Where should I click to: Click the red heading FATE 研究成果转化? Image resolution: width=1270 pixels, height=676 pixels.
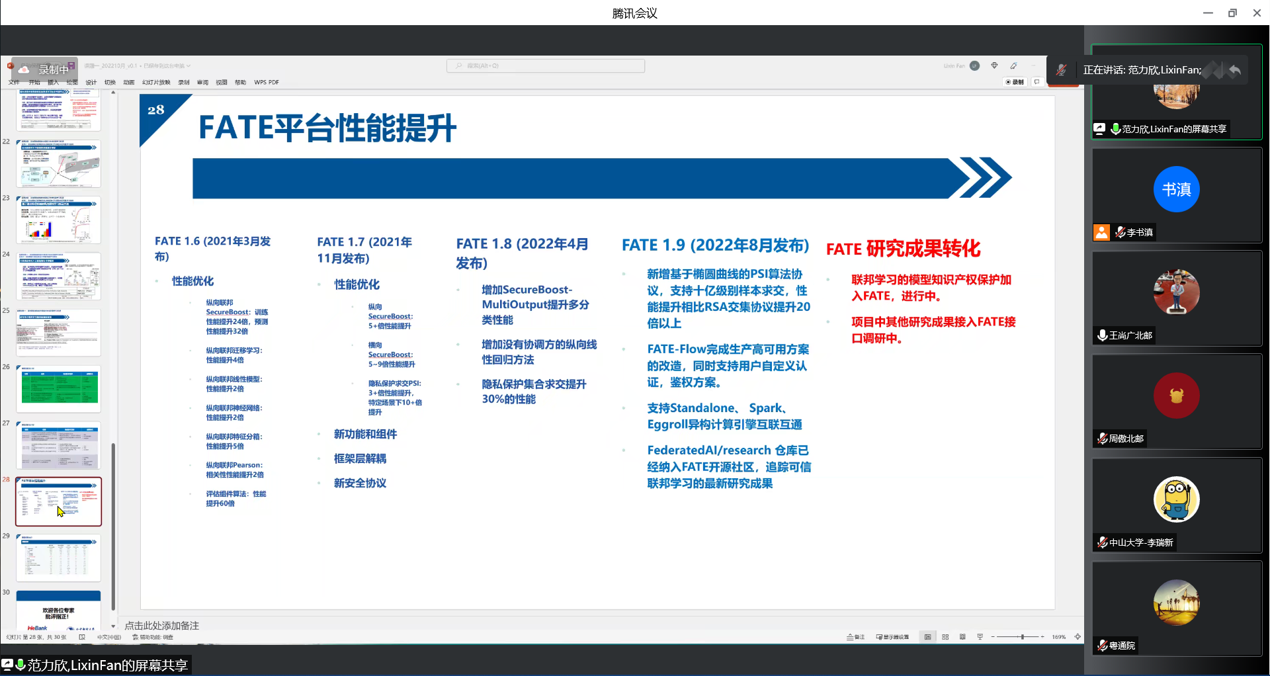(x=903, y=249)
